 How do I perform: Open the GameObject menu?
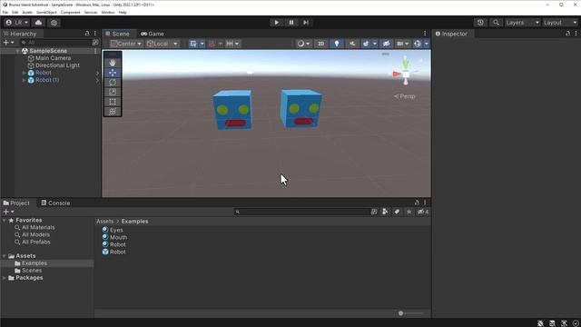(46, 12)
